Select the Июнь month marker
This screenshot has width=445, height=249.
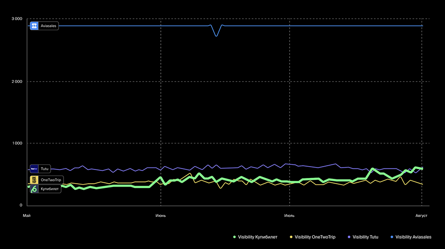pos(160,216)
